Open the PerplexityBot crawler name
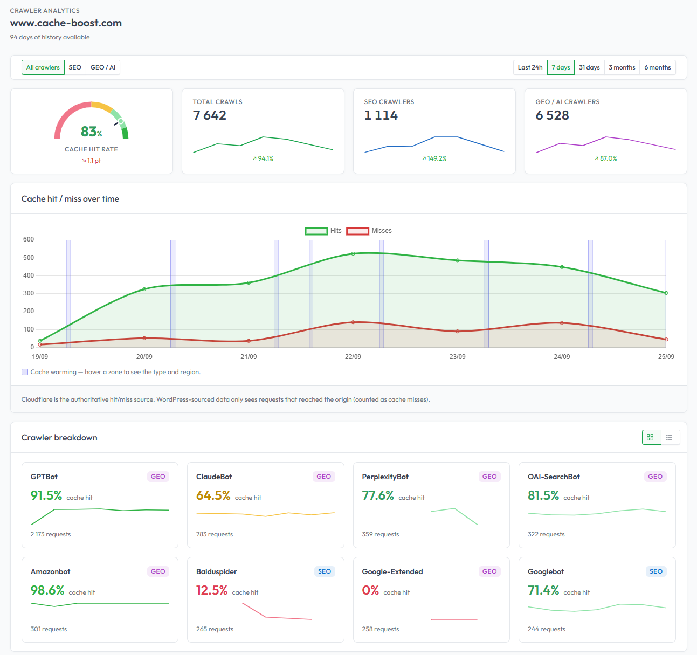697x655 pixels. [x=385, y=477]
